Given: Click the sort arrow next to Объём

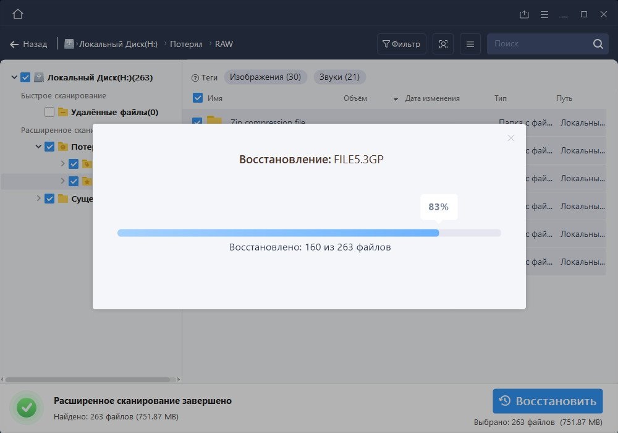Looking at the screenshot, I should coord(396,99).
